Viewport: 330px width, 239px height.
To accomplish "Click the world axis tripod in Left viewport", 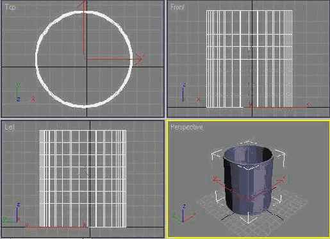I will click(x=12, y=213).
